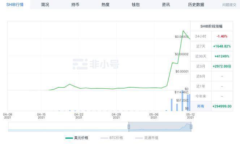
Task: Click the 问题提交 link
Action: click(229, 5)
